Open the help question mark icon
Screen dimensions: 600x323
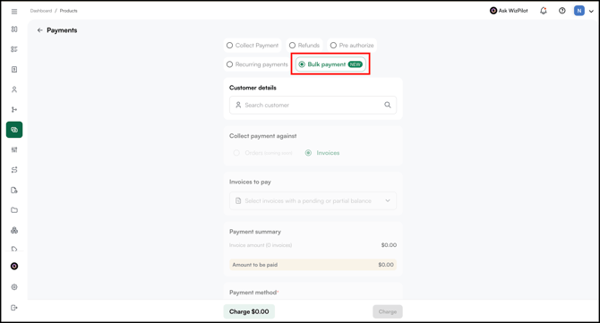tap(561, 11)
